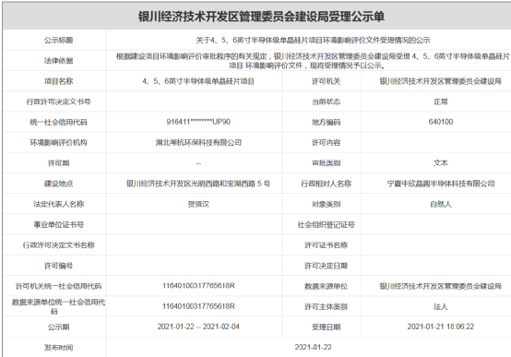Select the '行政许可决定文书名称' label
511x357 pixels.
[59, 245]
